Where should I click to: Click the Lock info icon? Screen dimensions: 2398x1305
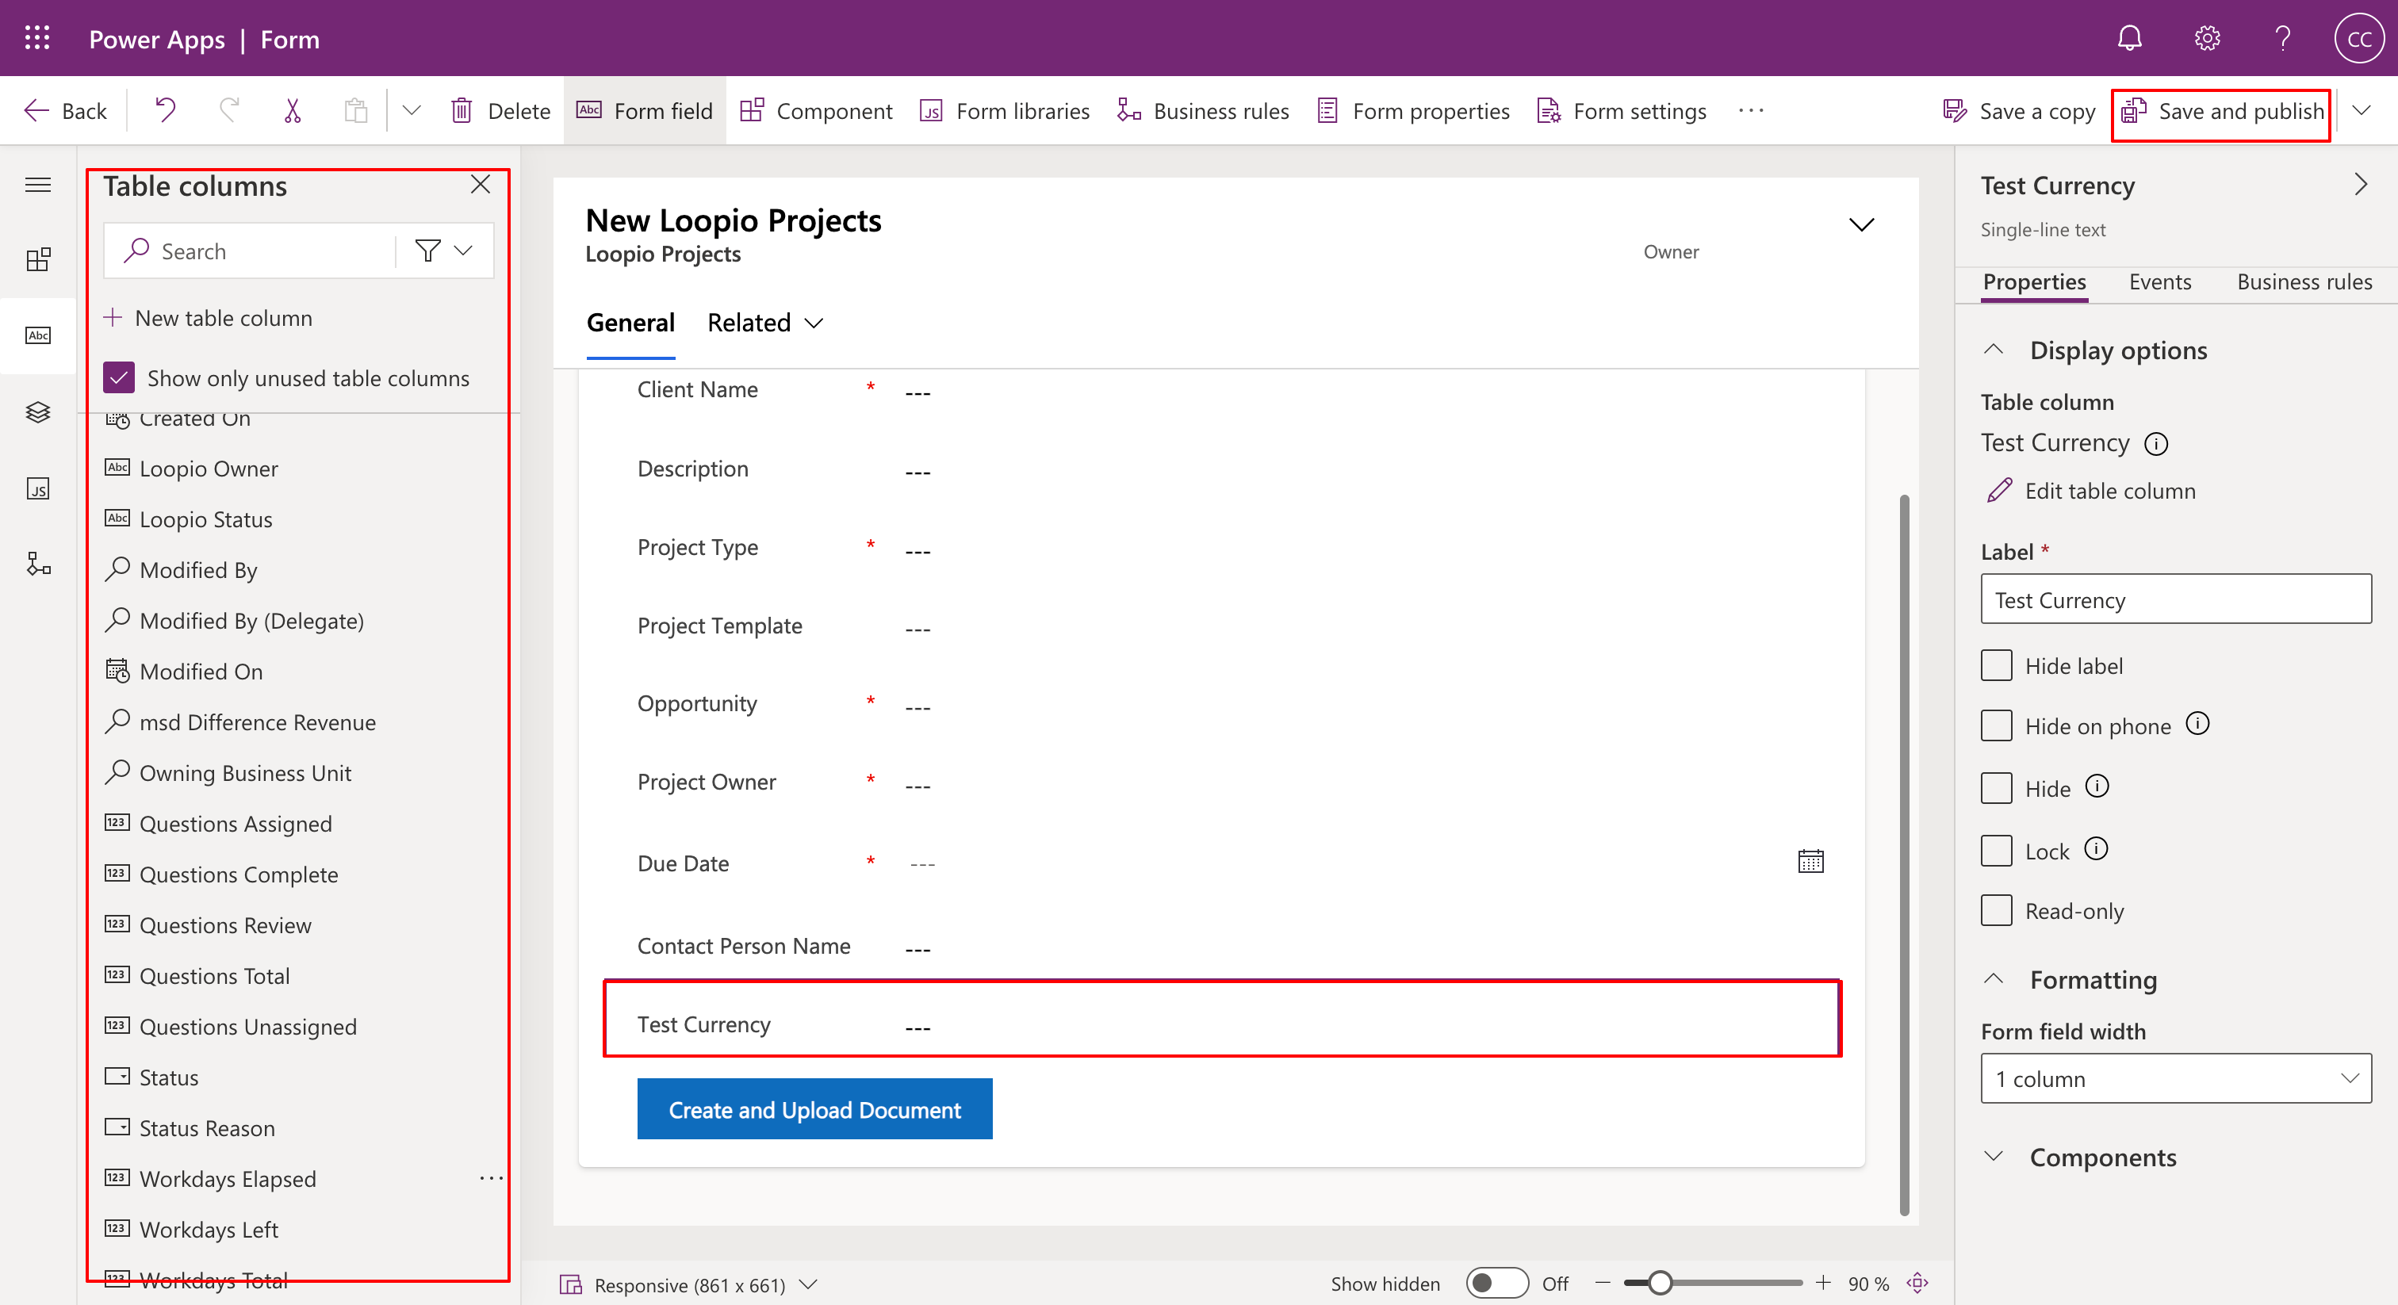point(2095,849)
